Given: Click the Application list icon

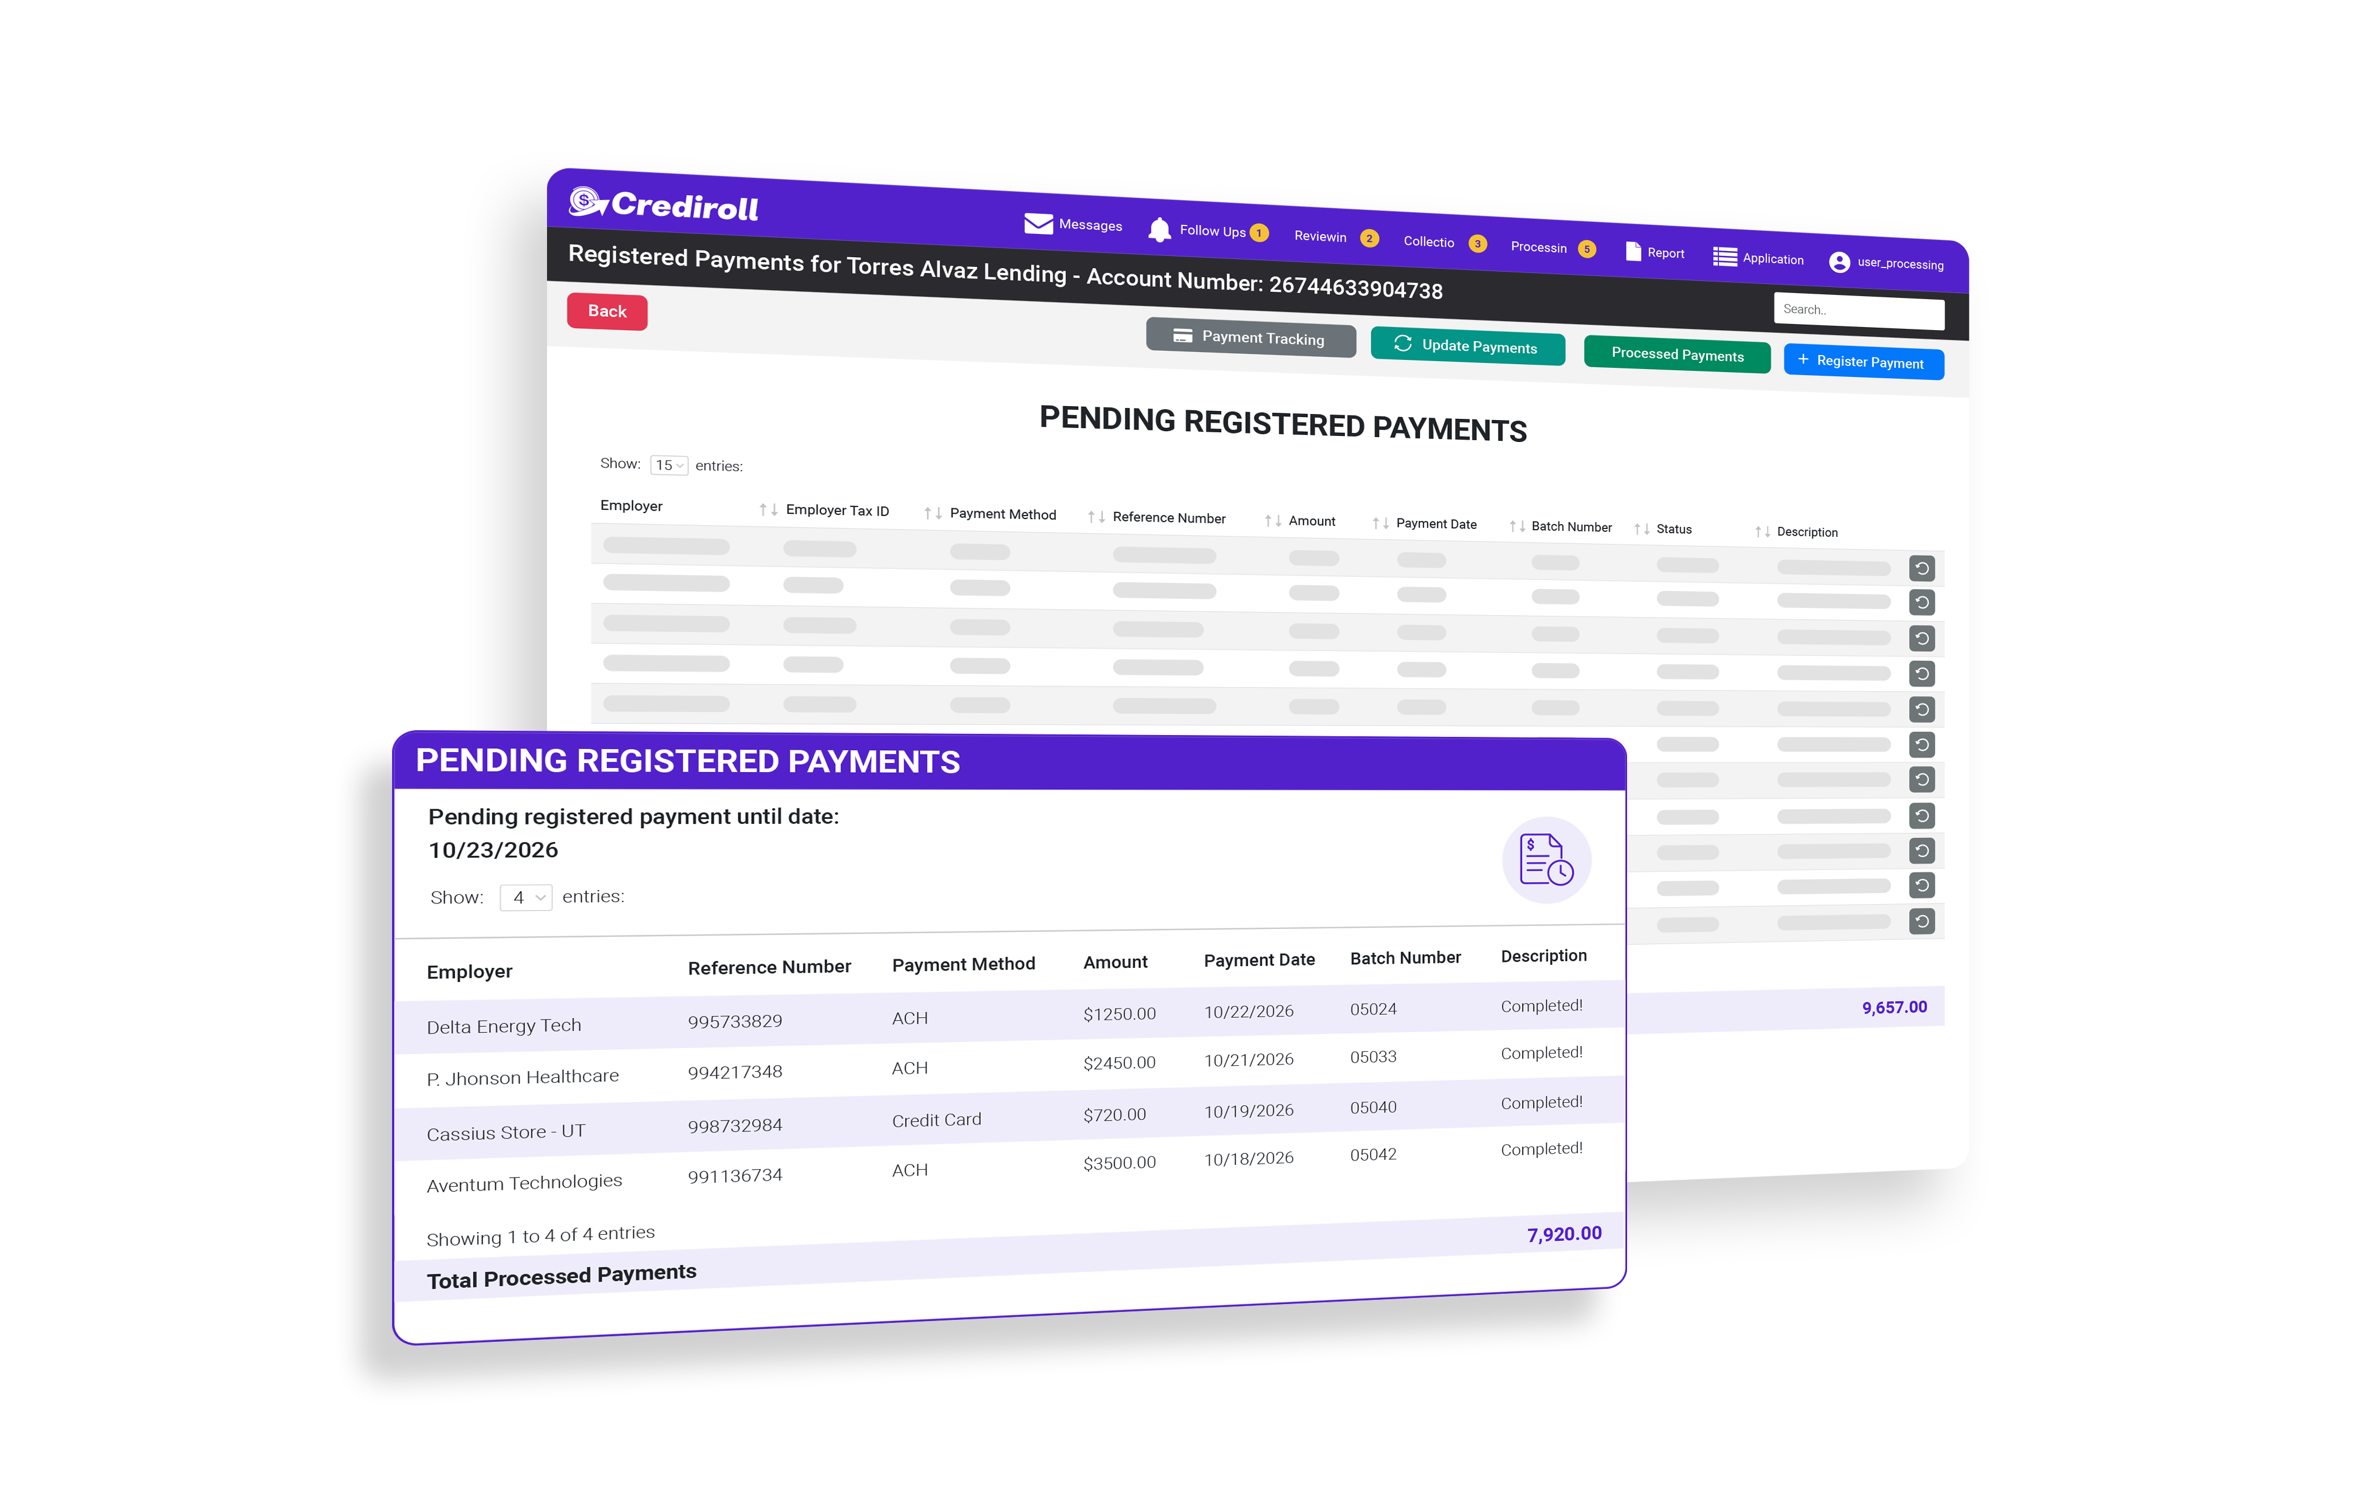Looking at the screenshot, I should 1724,256.
